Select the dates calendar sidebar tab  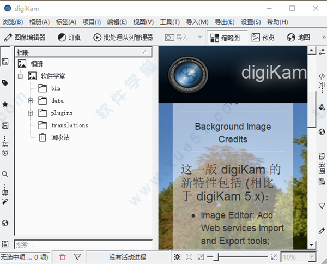pos(5,125)
